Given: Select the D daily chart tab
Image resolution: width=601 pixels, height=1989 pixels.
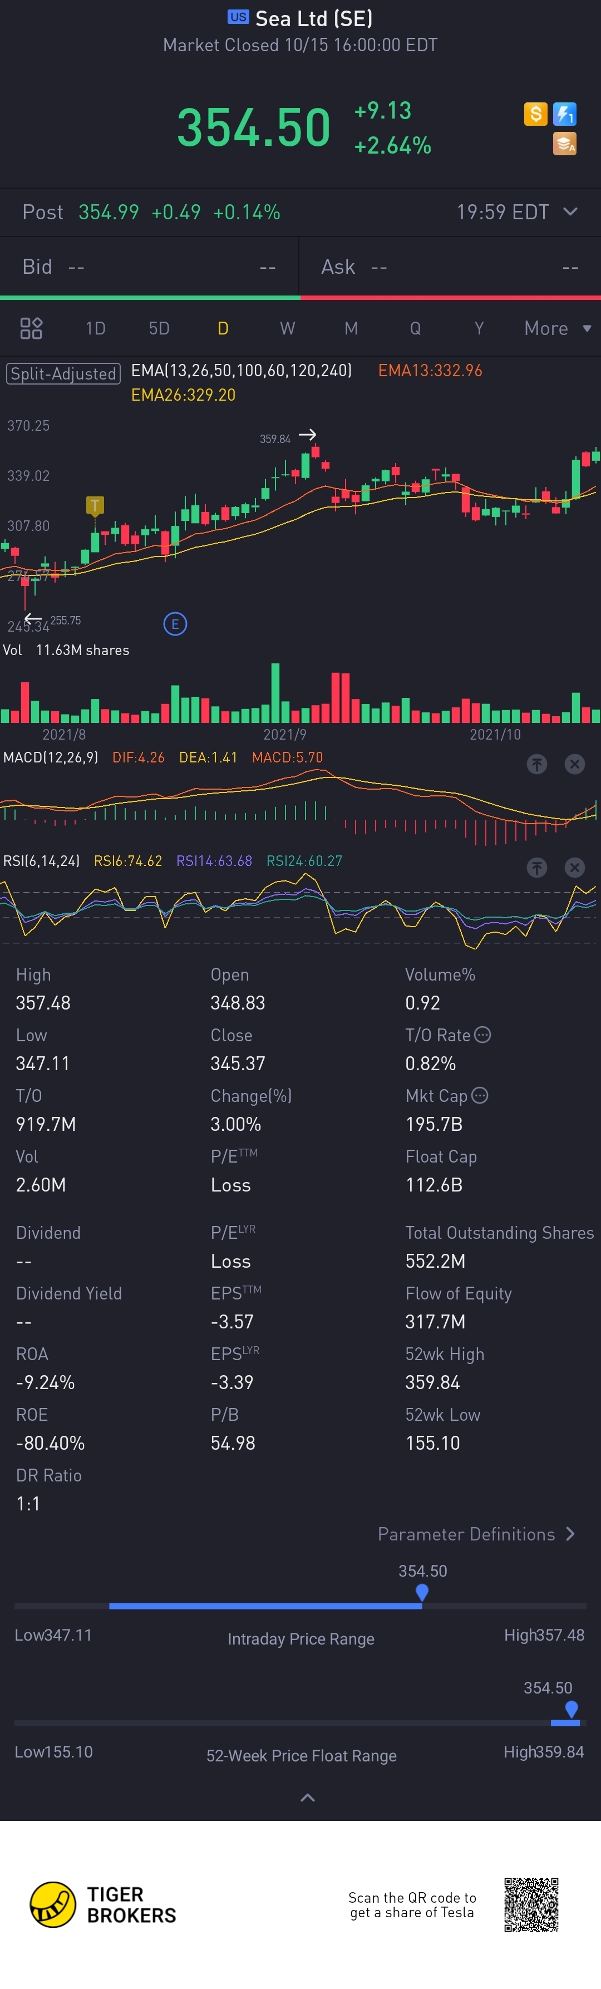Looking at the screenshot, I should pos(223,328).
